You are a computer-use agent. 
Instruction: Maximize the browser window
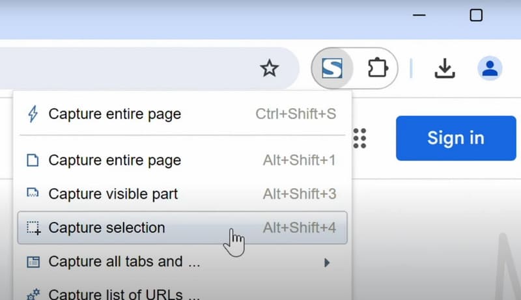(476, 14)
